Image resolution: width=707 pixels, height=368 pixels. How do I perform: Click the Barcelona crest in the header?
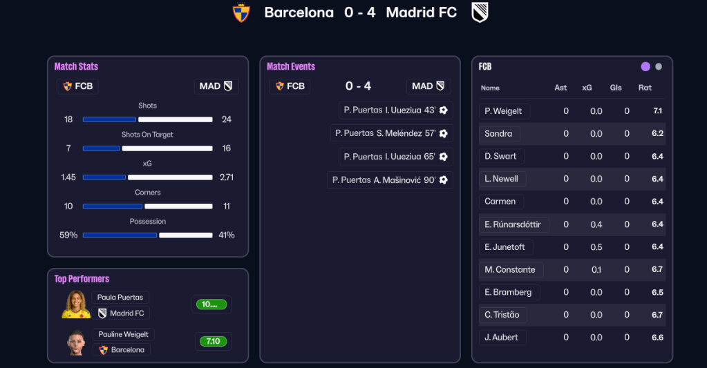tap(241, 12)
